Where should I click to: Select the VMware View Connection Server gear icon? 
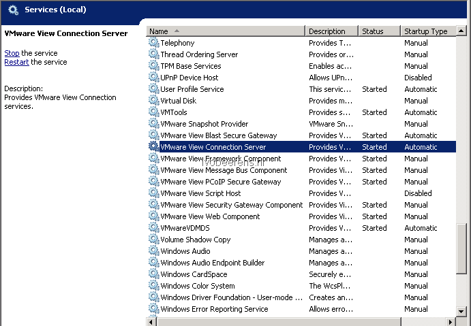(154, 146)
